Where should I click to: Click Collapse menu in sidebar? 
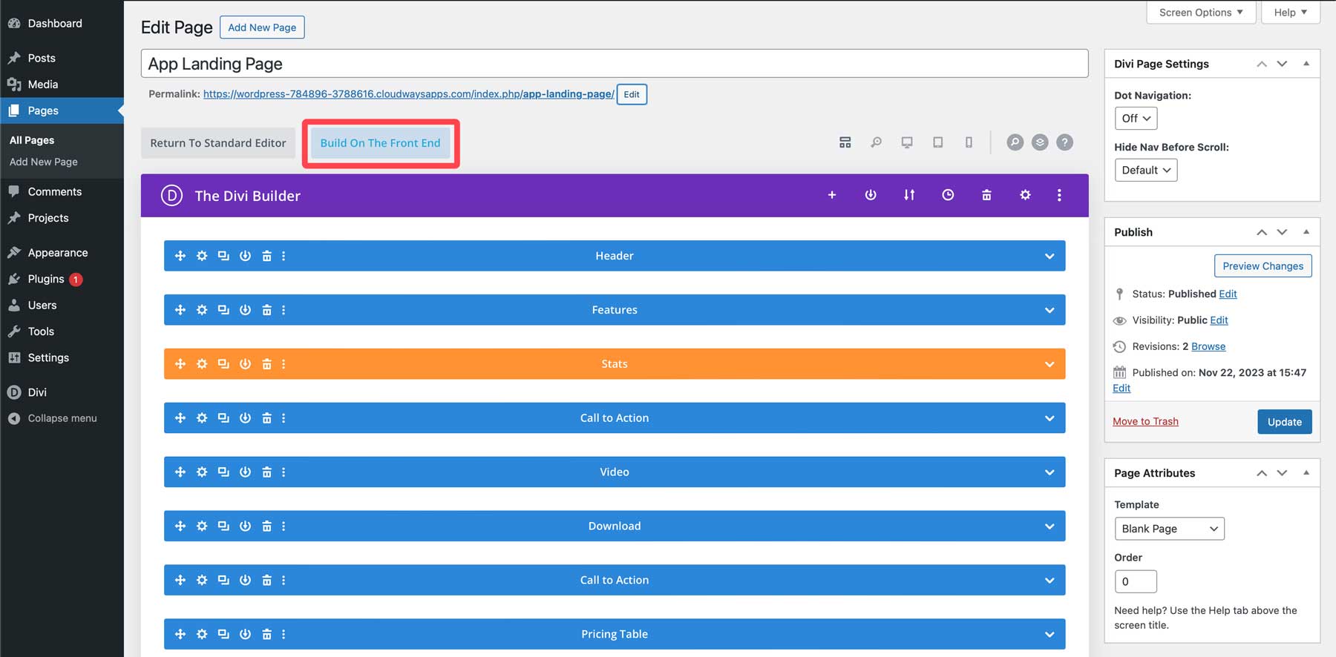pos(62,418)
